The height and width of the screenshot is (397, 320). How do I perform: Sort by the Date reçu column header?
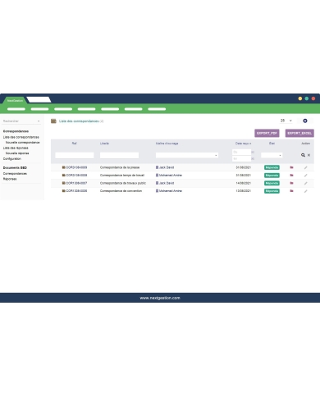tap(243, 144)
